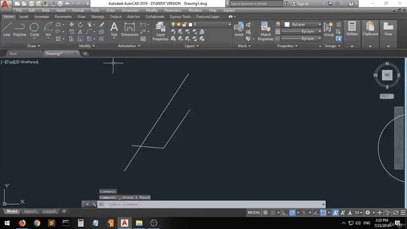Click the Undo arrow in Quick Access
This screenshot has height=229, width=407.
click(67, 4)
